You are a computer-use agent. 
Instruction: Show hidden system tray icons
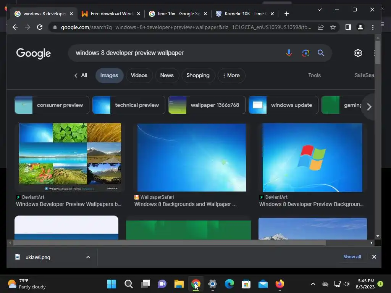click(313, 284)
